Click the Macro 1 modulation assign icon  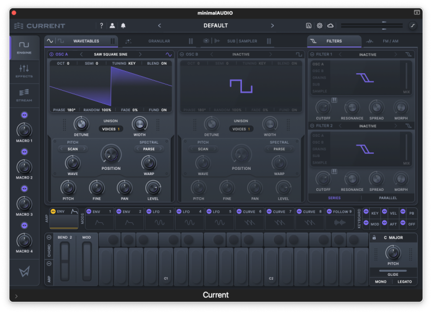(24, 115)
